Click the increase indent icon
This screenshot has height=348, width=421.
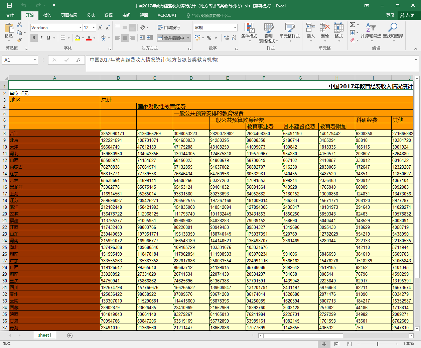click(x=150, y=38)
